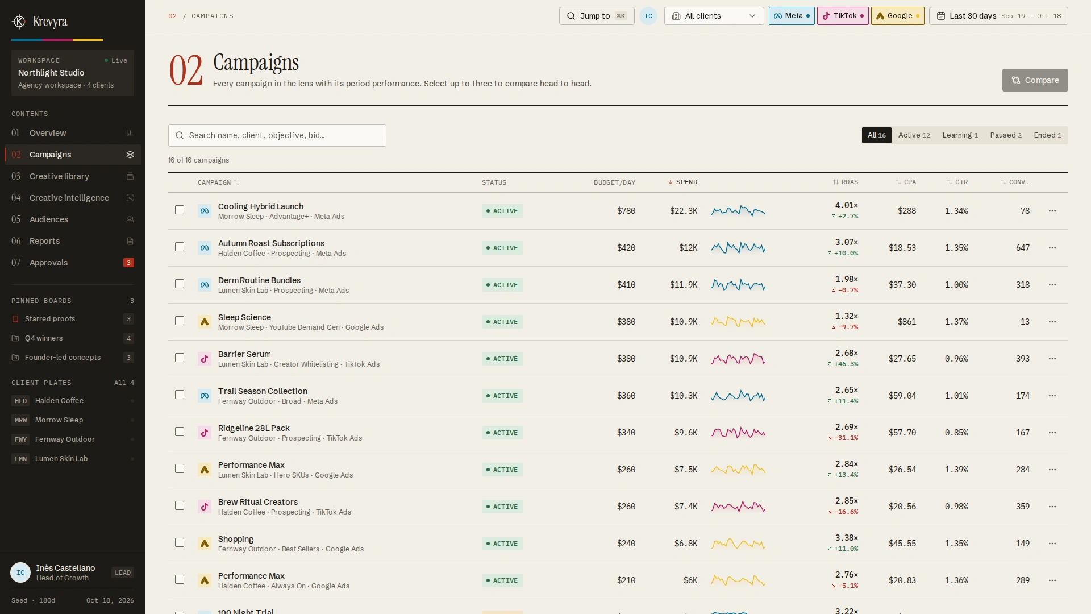Sort the table by Campaign name
The image size is (1091, 614).
click(x=219, y=182)
